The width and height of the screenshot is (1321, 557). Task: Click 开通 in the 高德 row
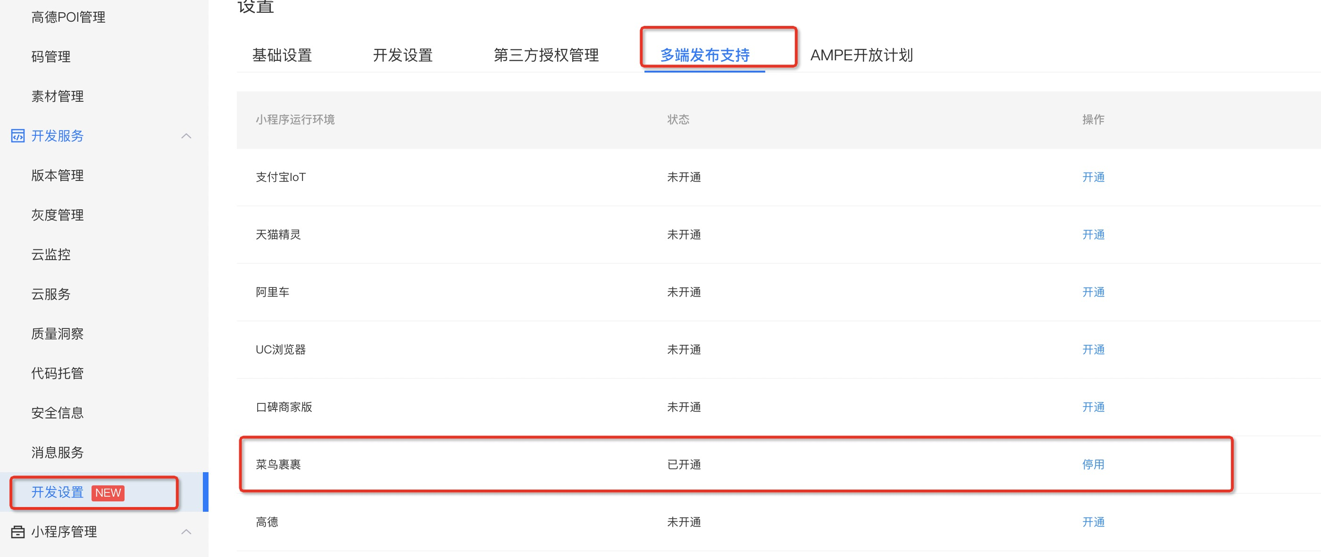(1093, 522)
